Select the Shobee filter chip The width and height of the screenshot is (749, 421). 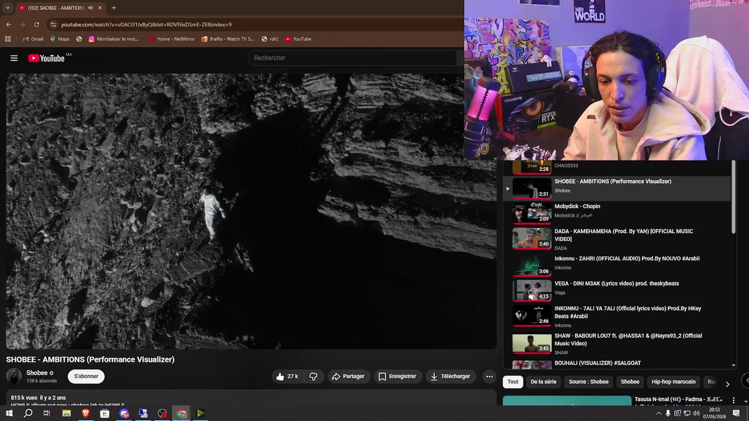[x=630, y=382]
